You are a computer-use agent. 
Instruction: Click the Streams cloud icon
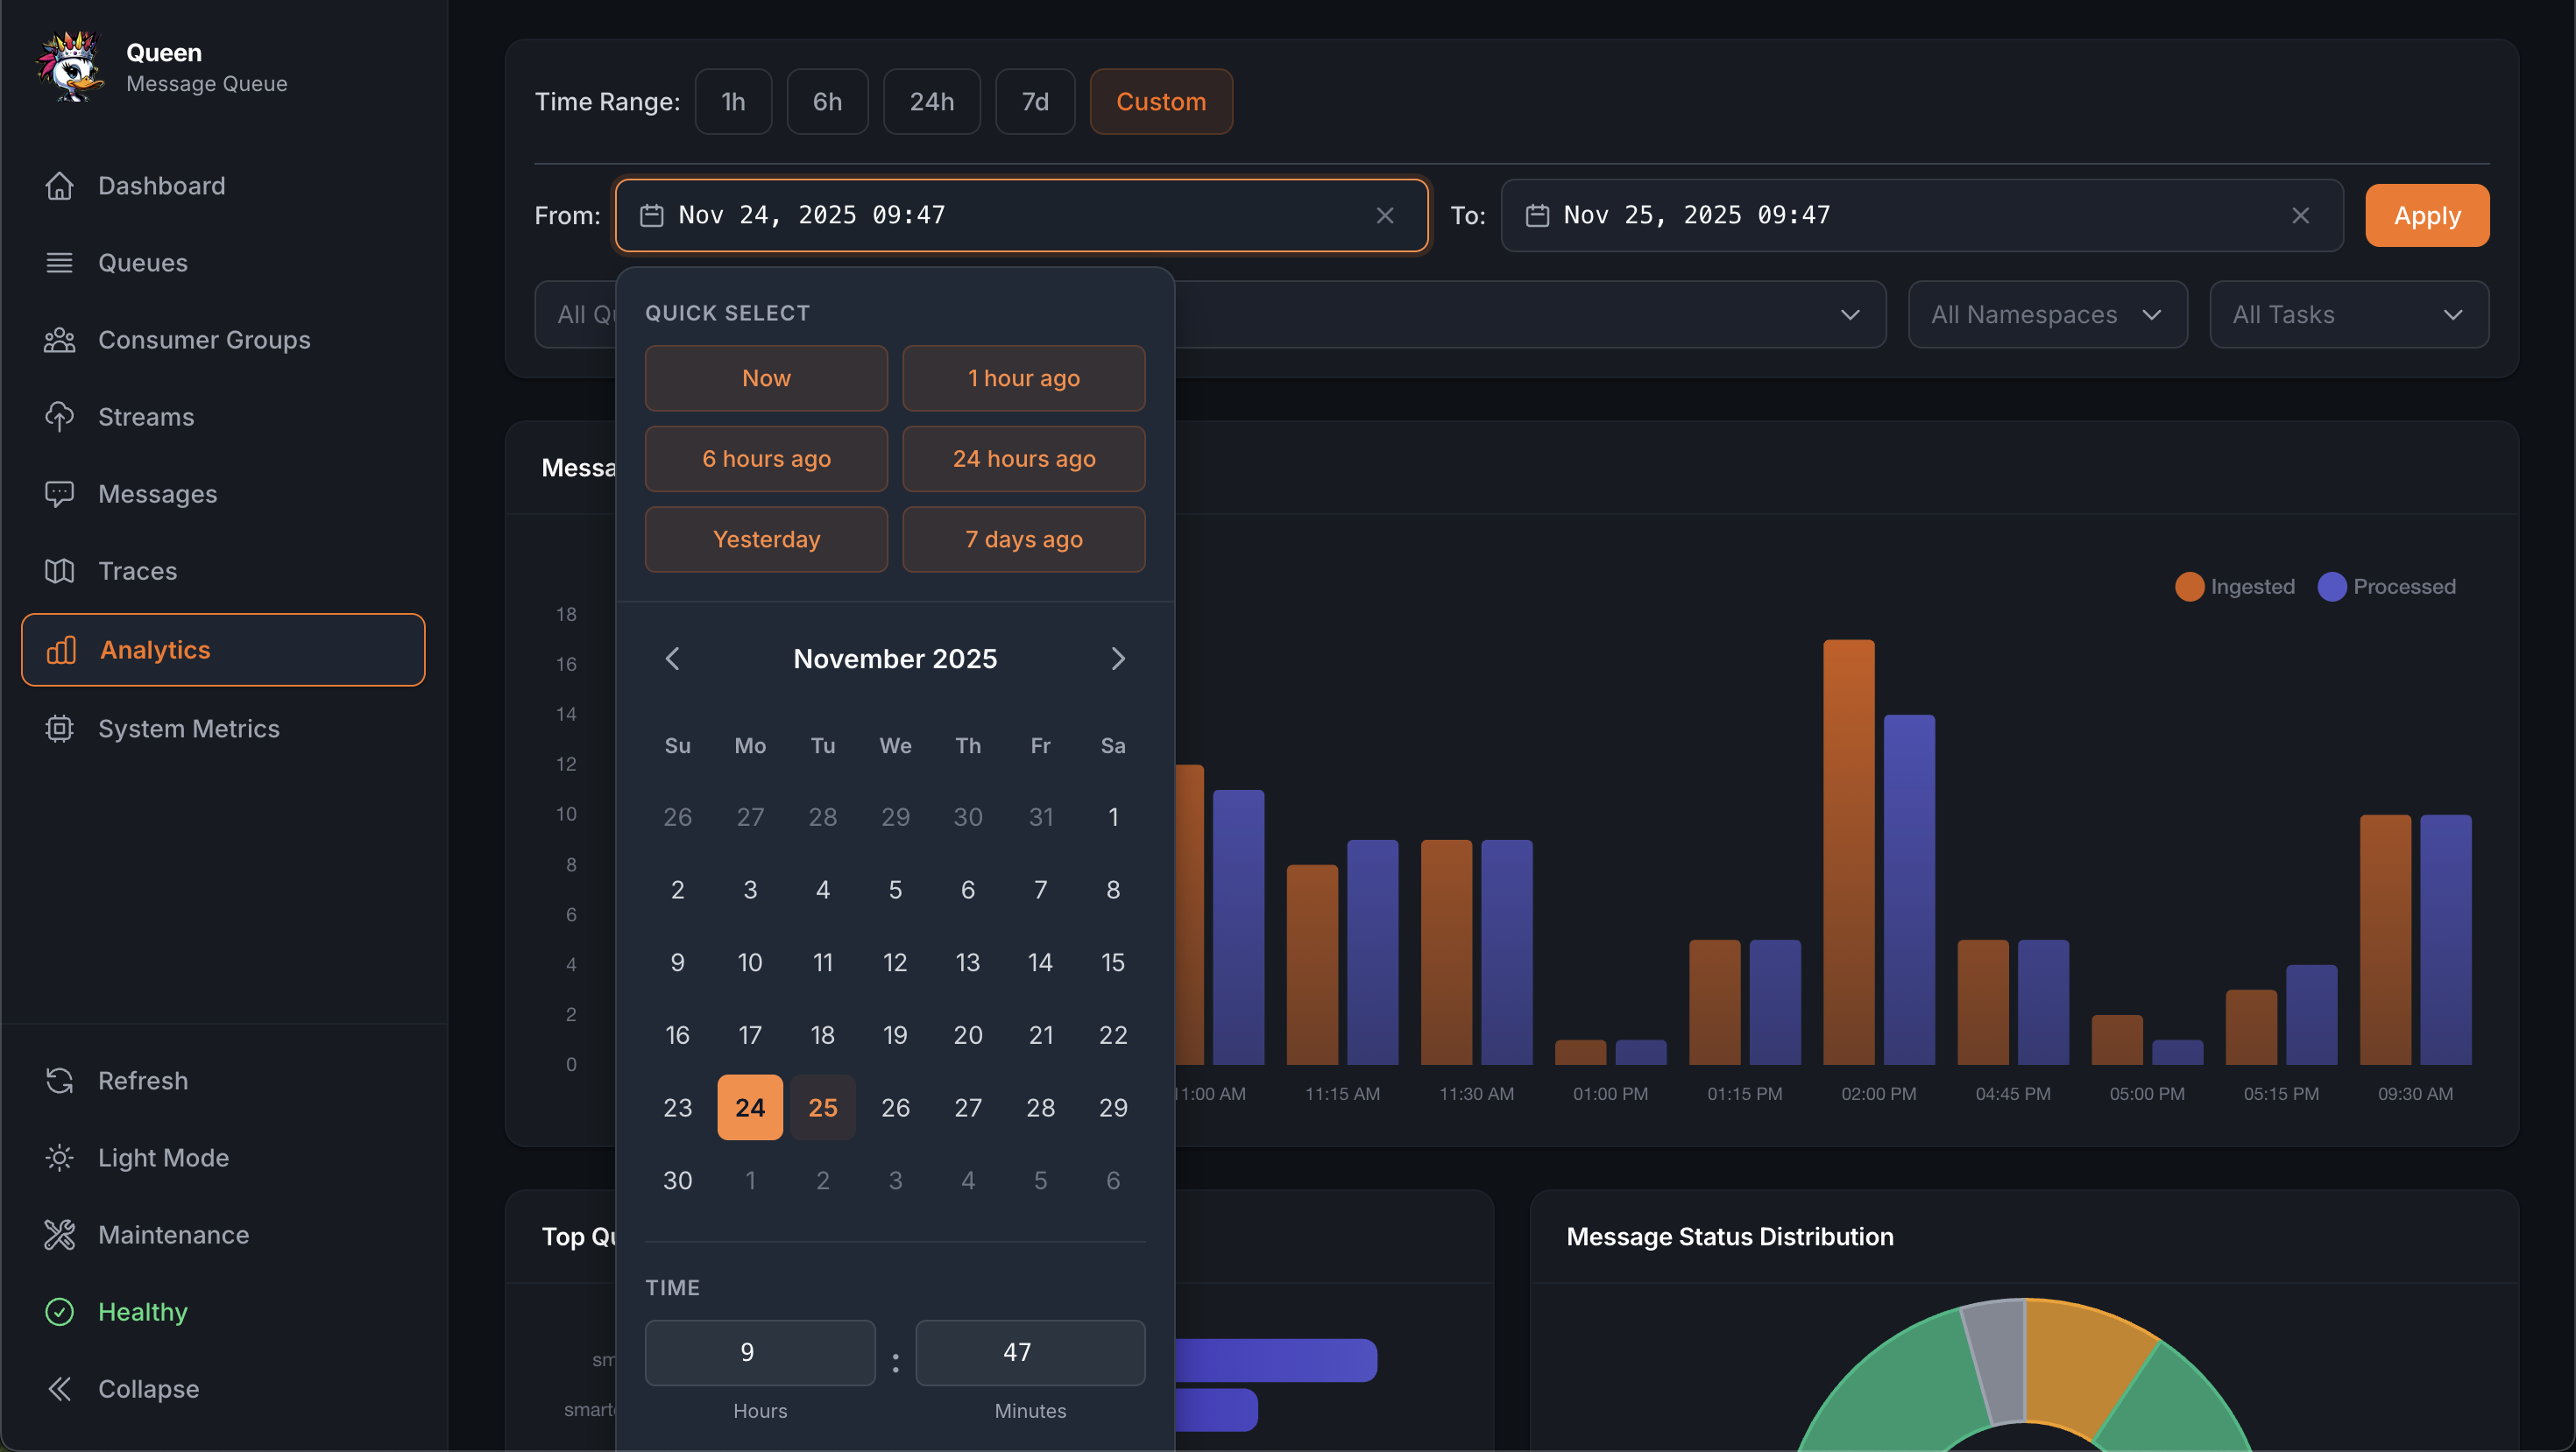(x=60, y=417)
